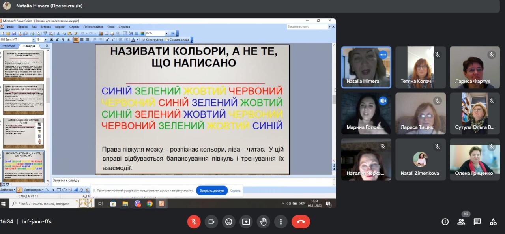Unmute the microphone in Meet
The height and width of the screenshot is (234, 505).
(194, 222)
